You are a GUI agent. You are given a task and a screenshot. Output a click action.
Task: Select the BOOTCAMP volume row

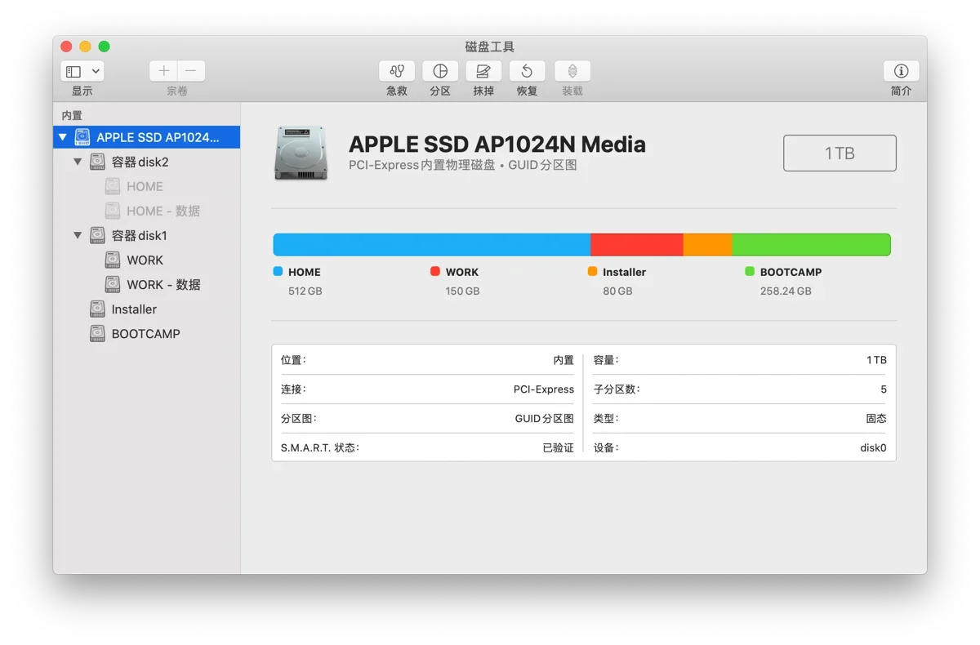point(147,333)
